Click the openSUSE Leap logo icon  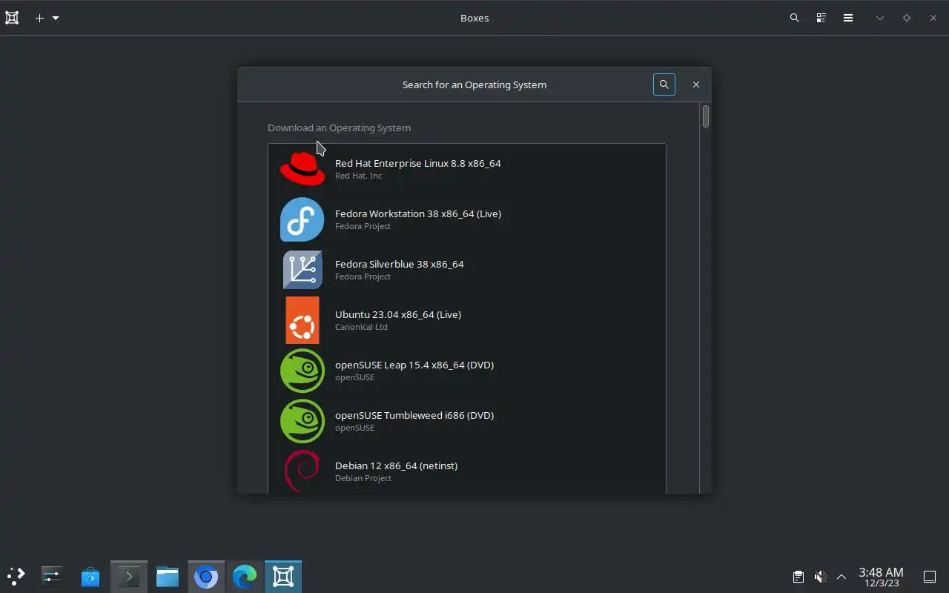click(302, 371)
